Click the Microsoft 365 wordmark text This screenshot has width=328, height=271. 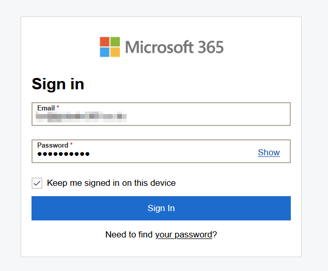[174, 47]
